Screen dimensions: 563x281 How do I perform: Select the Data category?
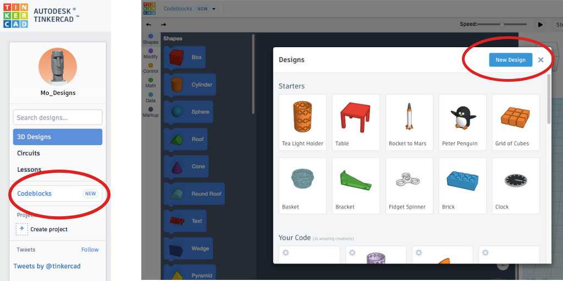151,98
